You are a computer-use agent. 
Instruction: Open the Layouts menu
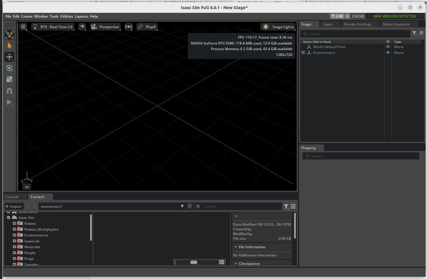tap(82, 16)
